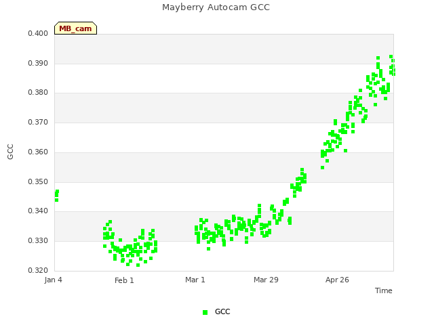The image size is (434, 325).
Task: Select the 0.330 y-axis label
Action: 38,241
